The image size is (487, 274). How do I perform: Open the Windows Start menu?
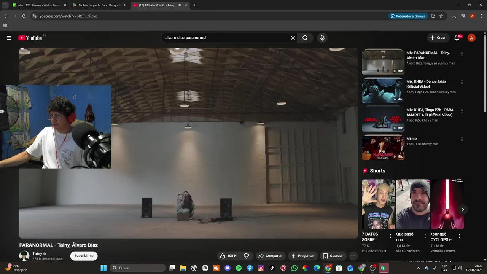(103, 268)
